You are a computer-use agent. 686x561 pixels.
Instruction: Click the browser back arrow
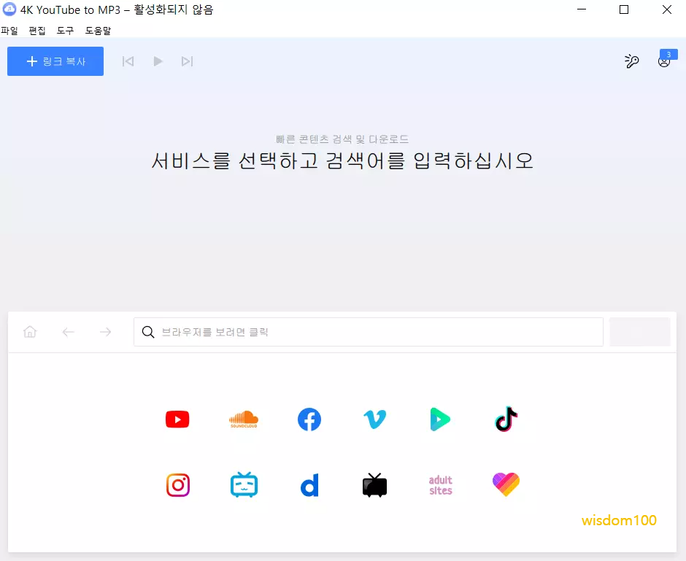[69, 333]
